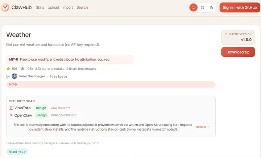Click the package cube downloads icon
This screenshot has height=158, width=261.
[x=22, y=69]
